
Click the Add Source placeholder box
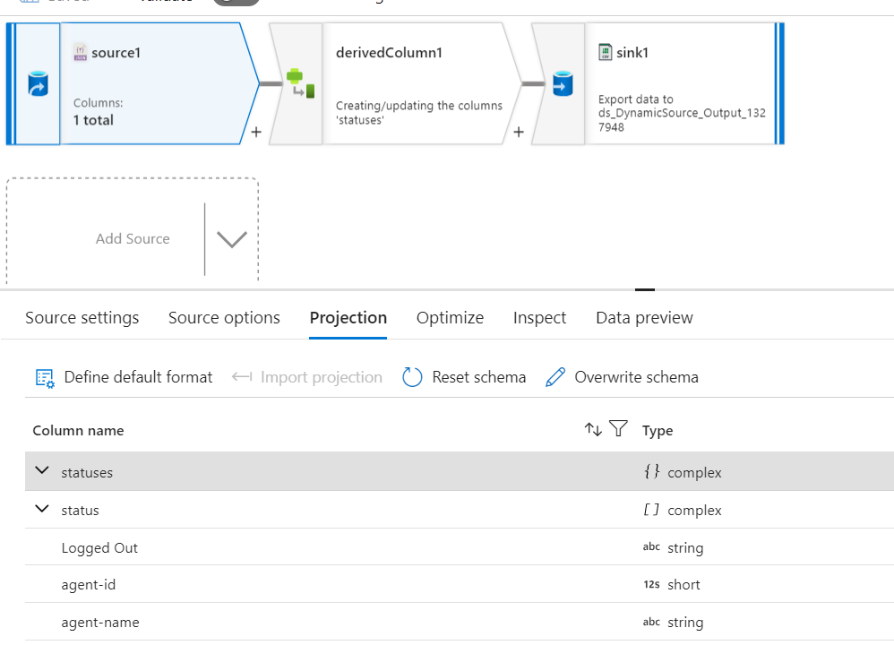pyautogui.click(x=133, y=239)
